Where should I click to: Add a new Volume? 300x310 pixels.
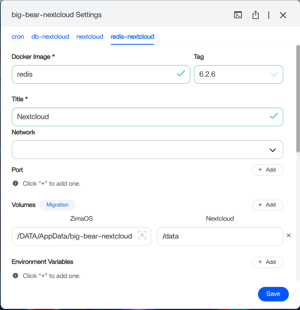coord(268,205)
